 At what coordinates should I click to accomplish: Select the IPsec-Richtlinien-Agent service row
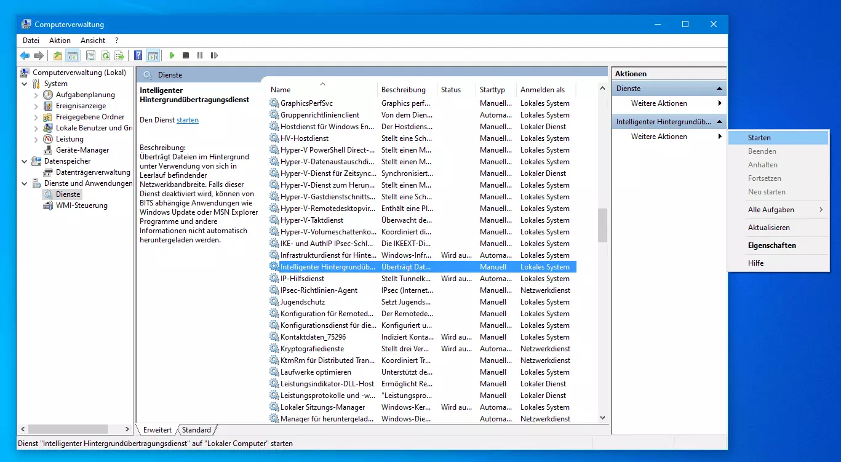tap(423, 290)
